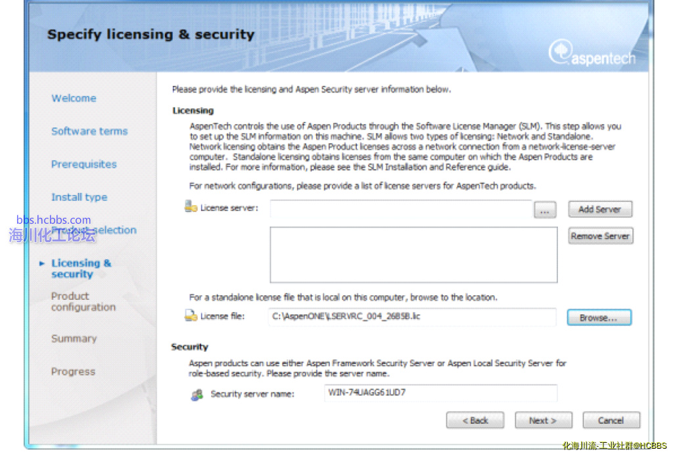This screenshot has width=673, height=456.
Task: Go to the Install type step
Action: click(x=79, y=197)
